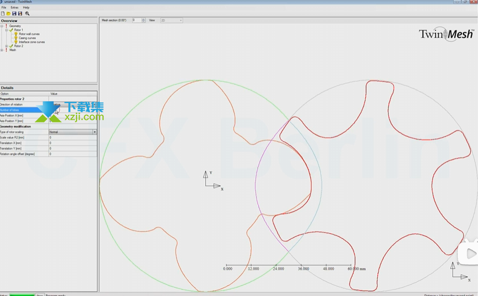Click the green checkmark beside Rotor 1
The width and height of the screenshot is (478, 296).
click(x=11, y=30)
